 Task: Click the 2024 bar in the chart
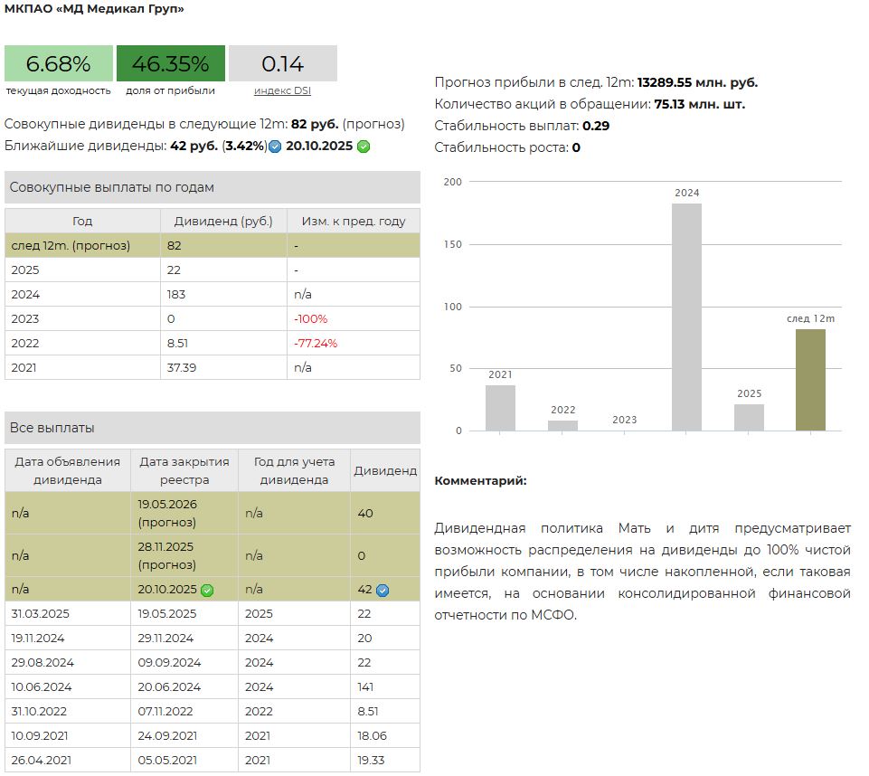tap(686, 317)
